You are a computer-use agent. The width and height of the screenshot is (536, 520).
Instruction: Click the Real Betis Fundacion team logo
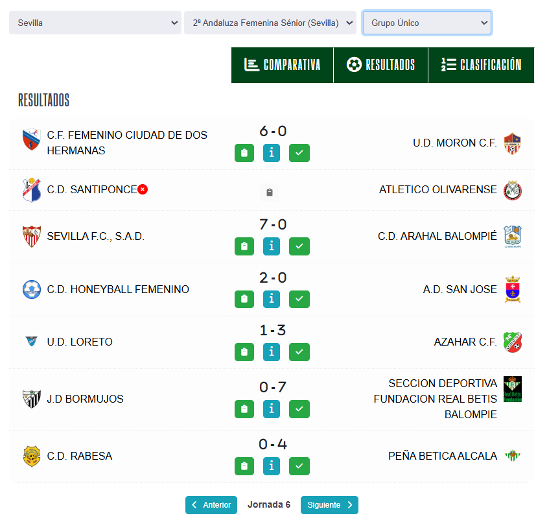tap(513, 389)
